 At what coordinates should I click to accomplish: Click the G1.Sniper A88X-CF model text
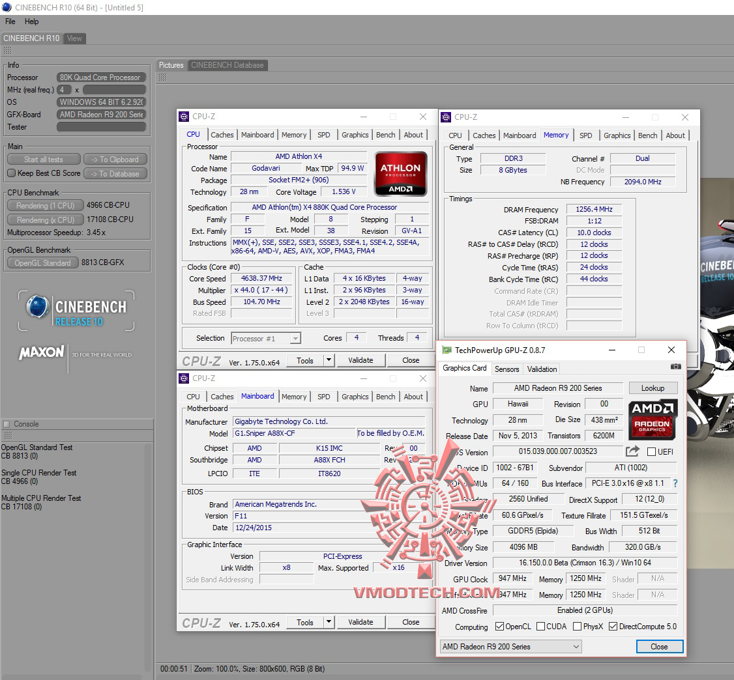[x=265, y=433]
